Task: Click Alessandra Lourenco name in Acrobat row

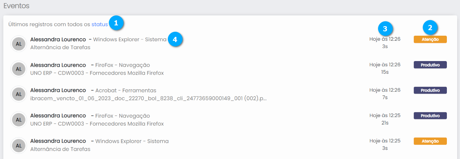Action: (x=58, y=90)
